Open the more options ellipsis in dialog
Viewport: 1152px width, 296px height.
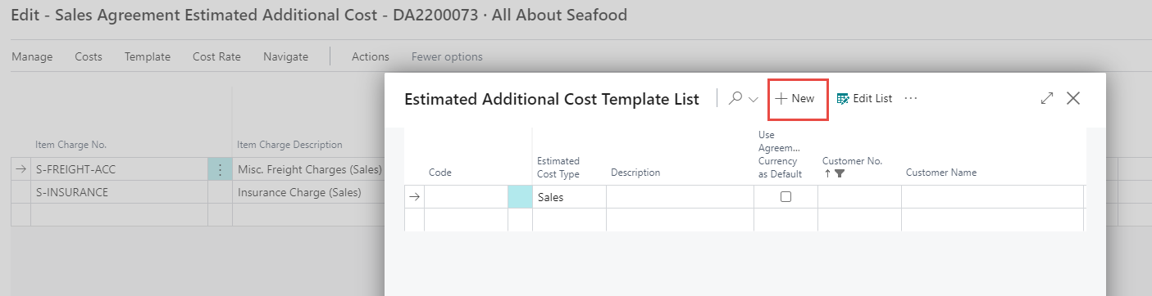pos(911,98)
